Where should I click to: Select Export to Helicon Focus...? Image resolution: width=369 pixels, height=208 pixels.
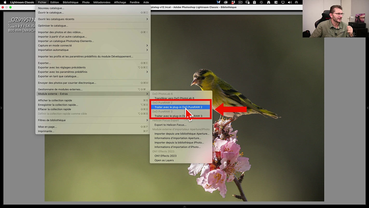(x=181, y=125)
